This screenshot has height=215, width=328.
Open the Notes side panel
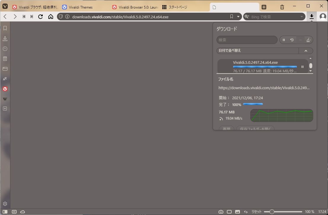(x=5, y=59)
